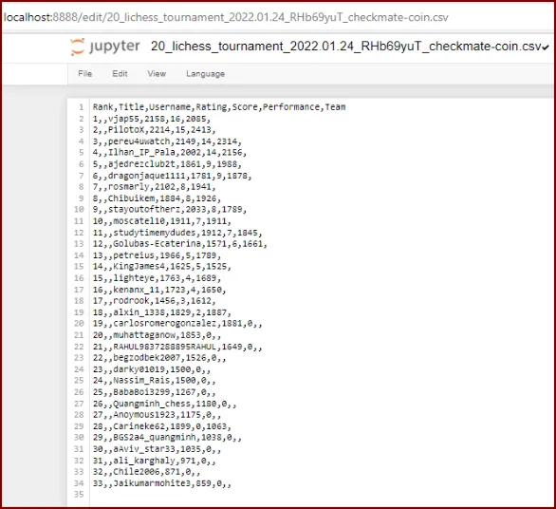This screenshot has height=509, width=556.
Task: Click the line with Anoymous1923
Action: [x=157, y=415]
